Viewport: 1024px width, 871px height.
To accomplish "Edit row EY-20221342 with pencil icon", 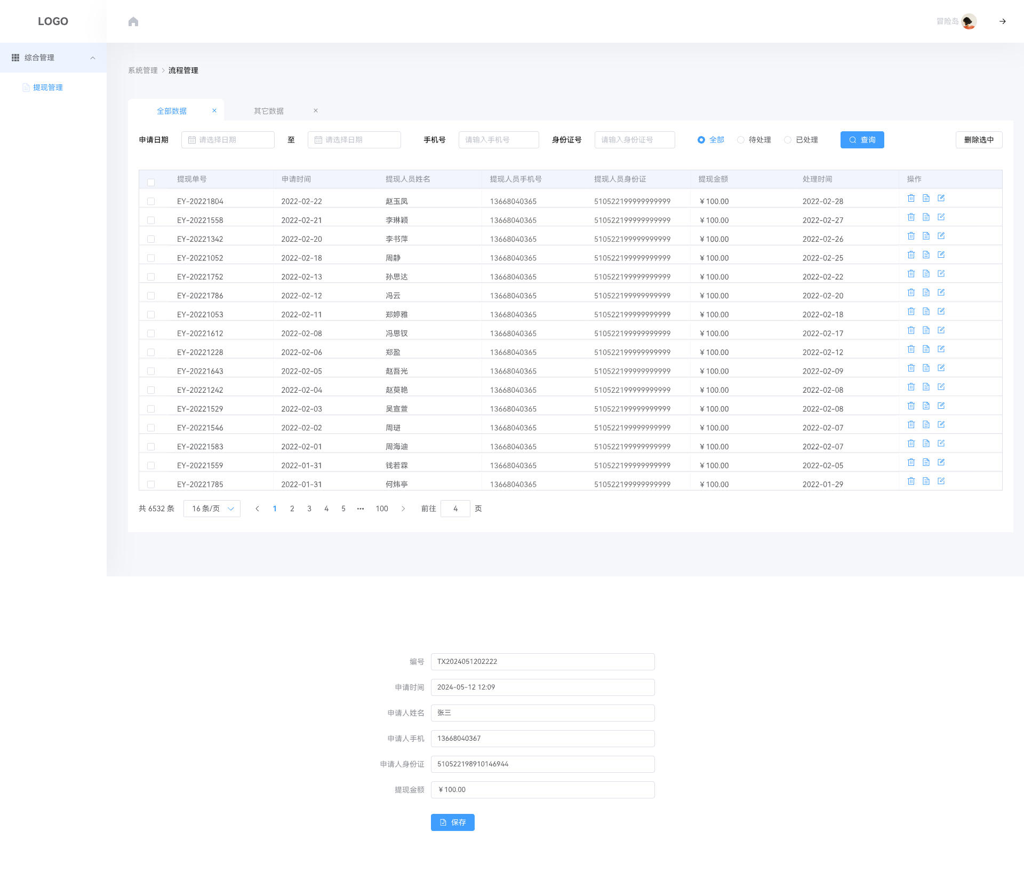I will tap(941, 236).
